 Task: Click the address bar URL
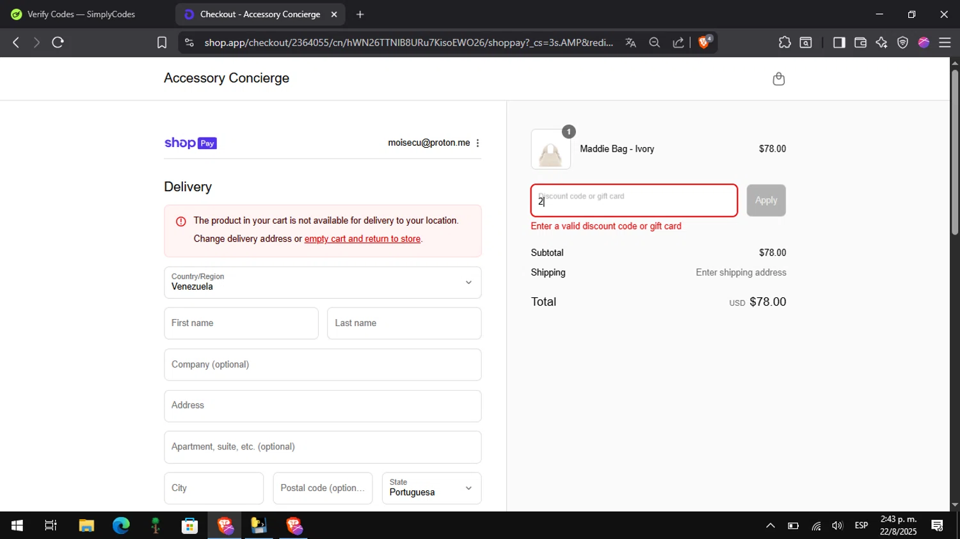[x=408, y=42]
